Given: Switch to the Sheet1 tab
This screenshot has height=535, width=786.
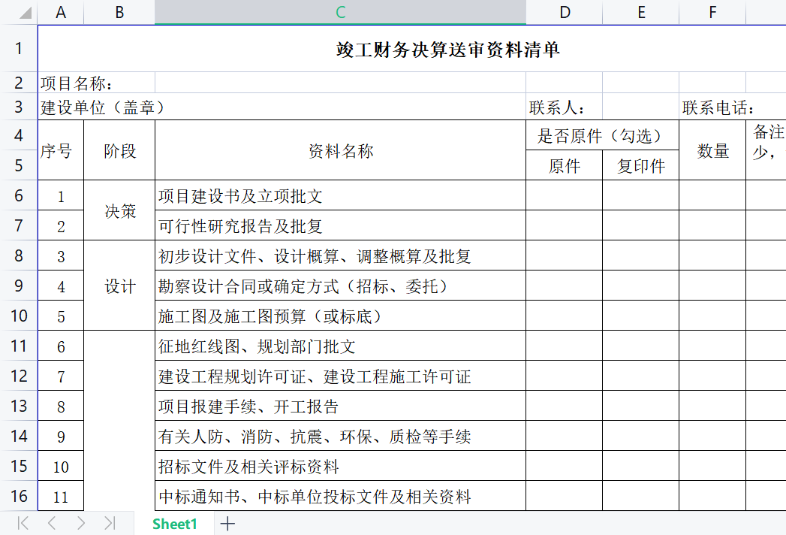Looking at the screenshot, I should (x=174, y=524).
